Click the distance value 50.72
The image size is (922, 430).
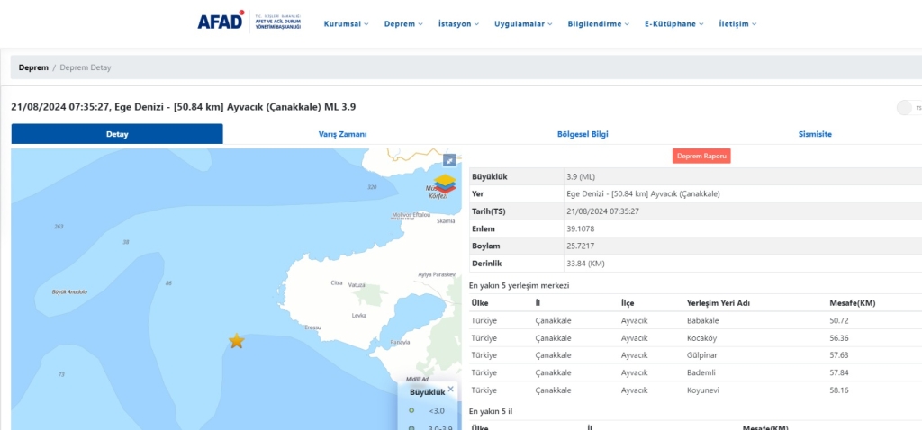[x=839, y=321]
